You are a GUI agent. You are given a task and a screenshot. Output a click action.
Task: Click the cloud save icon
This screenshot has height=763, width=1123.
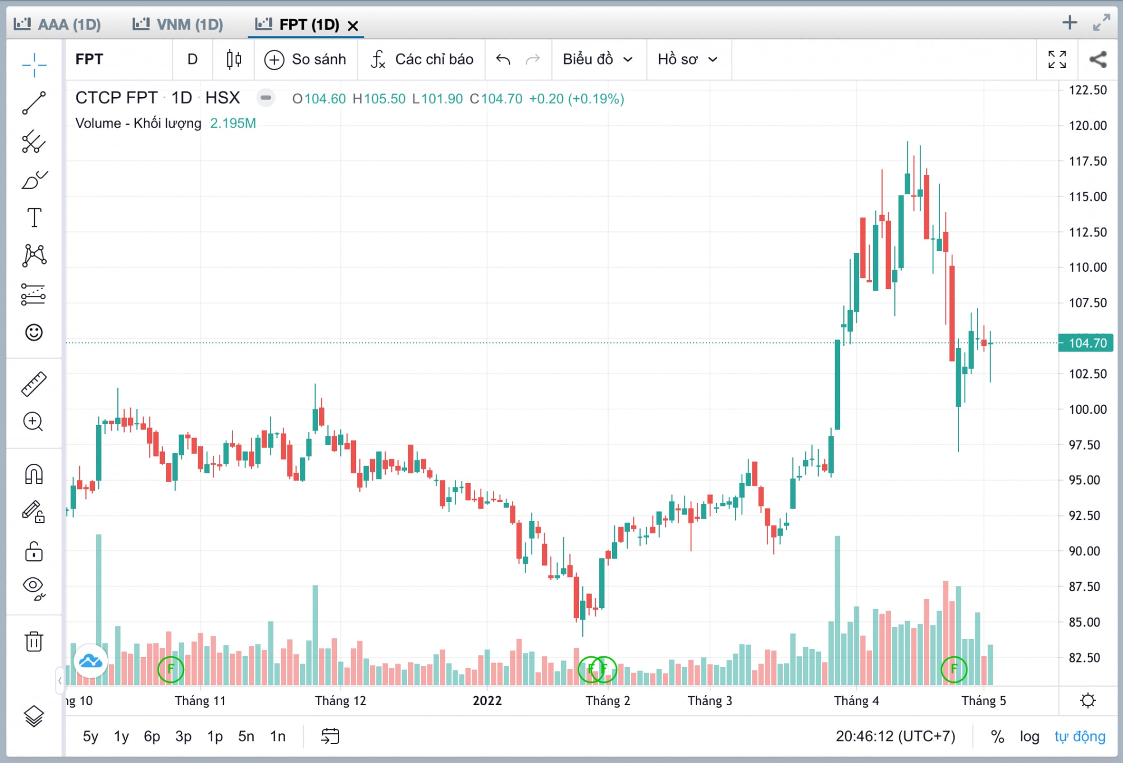point(90,661)
